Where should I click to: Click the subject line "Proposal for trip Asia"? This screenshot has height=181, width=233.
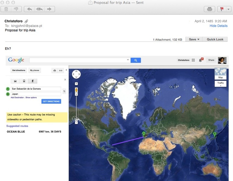[20, 30]
